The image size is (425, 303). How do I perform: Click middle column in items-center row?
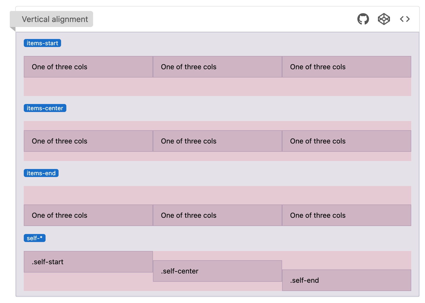(217, 141)
